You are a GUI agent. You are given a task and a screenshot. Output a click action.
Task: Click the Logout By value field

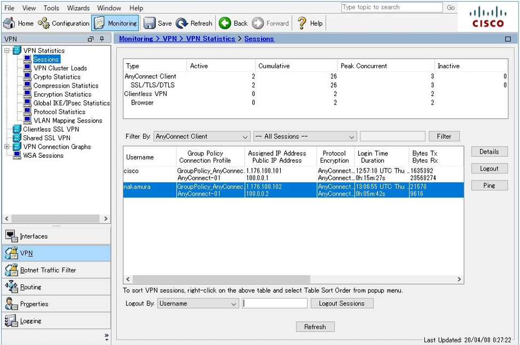click(x=274, y=303)
